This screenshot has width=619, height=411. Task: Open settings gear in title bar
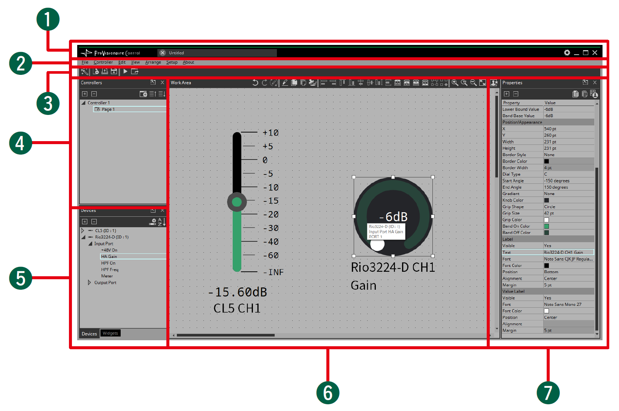click(x=567, y=53)
